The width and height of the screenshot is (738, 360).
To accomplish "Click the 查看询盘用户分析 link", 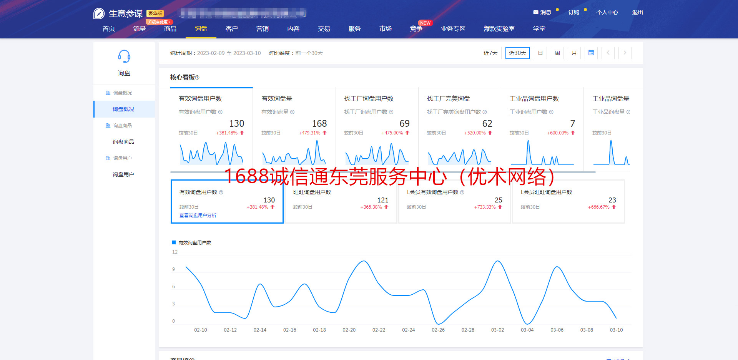I will [x=198, y=216].
